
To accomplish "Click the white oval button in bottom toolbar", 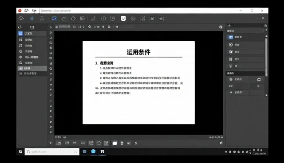I will click(x=114, y=143).
